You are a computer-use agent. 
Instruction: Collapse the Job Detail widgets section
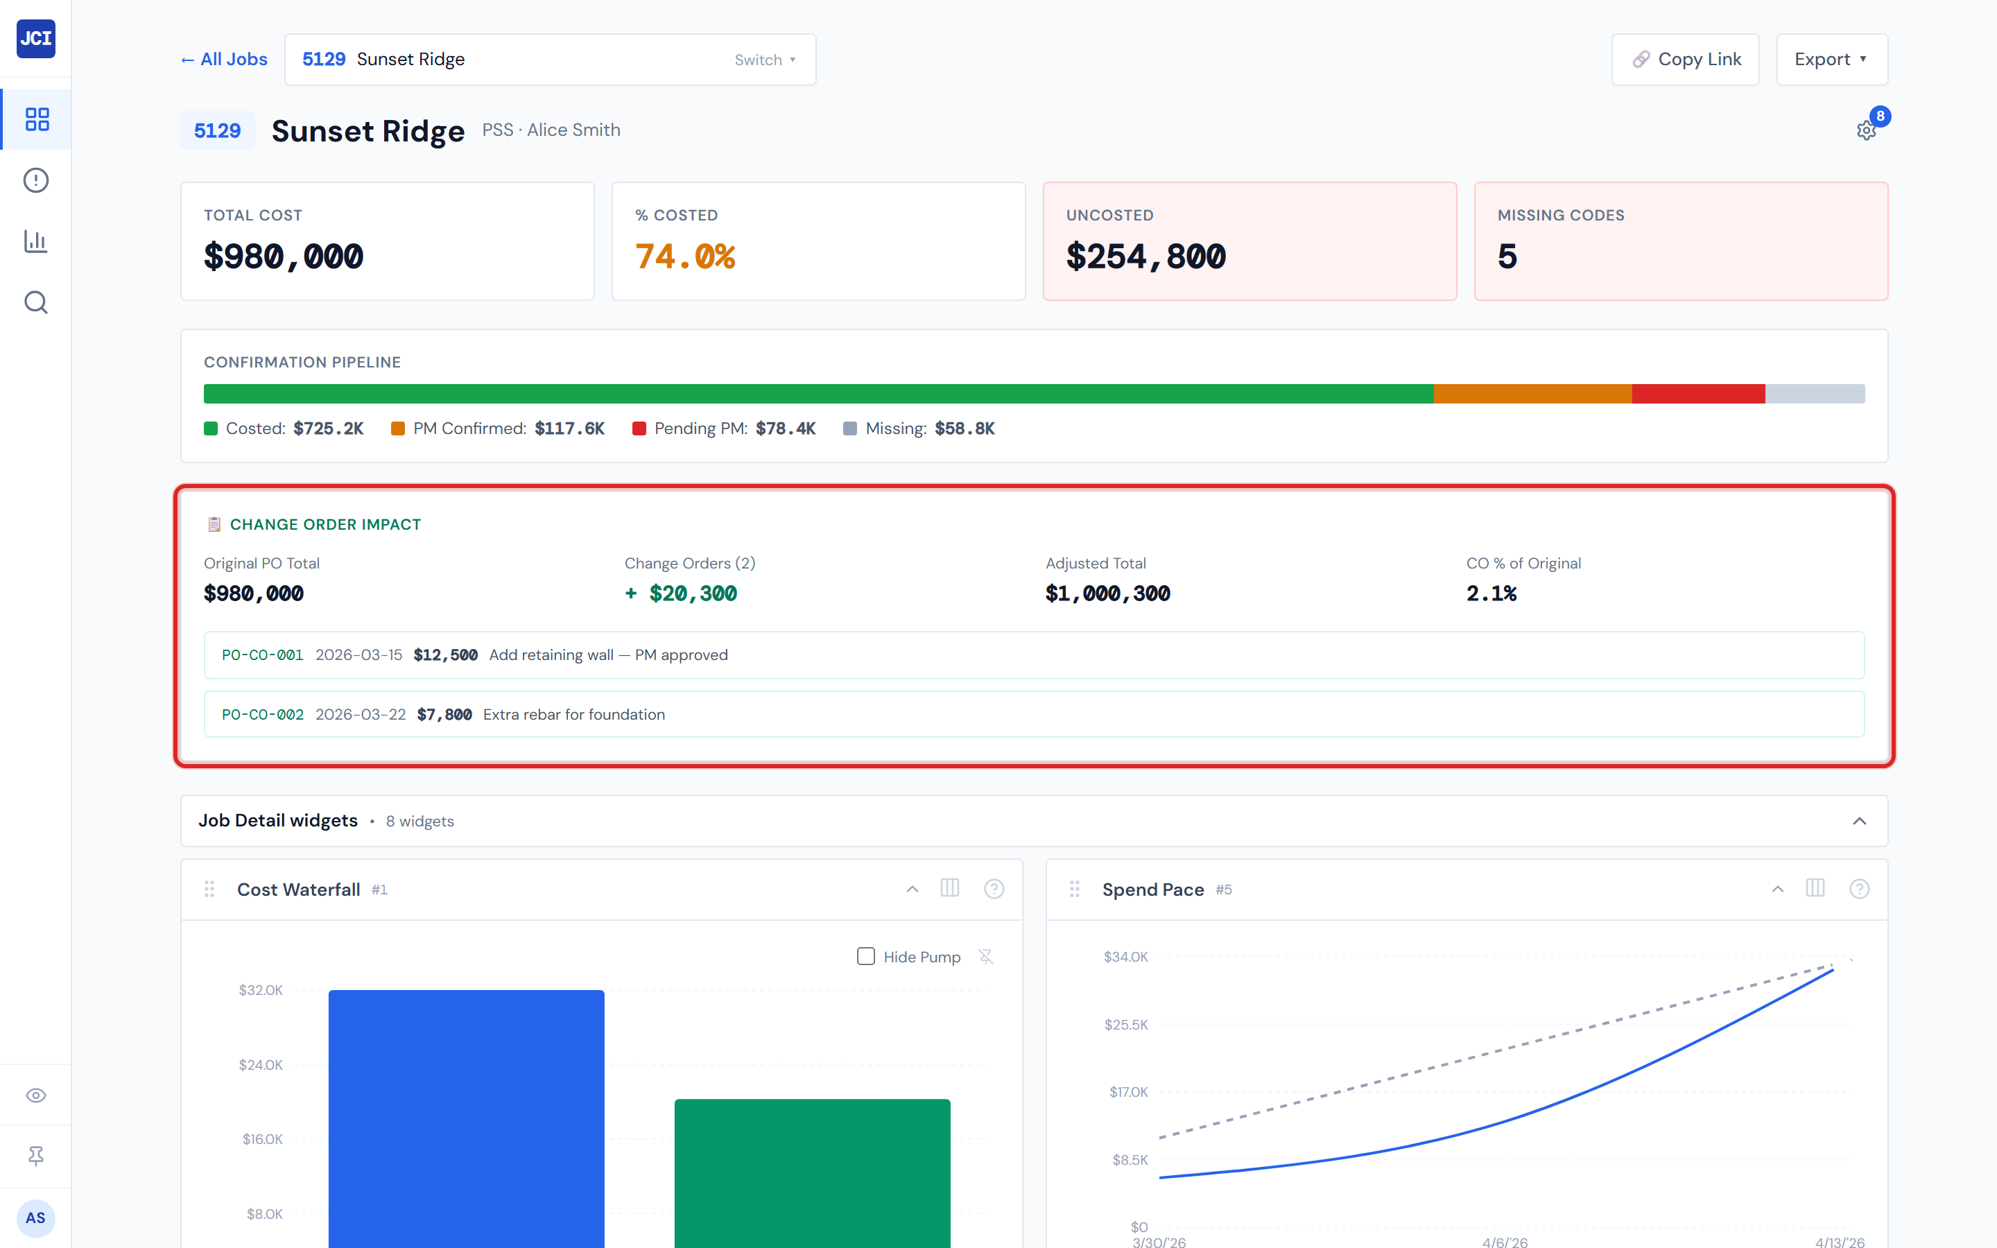coord(1858,820)
